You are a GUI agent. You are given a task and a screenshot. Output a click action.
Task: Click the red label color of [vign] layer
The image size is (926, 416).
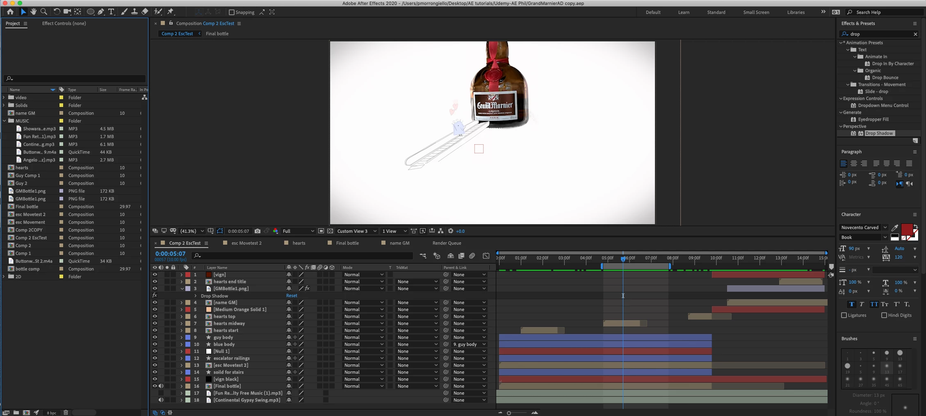[x=188, y=275]
